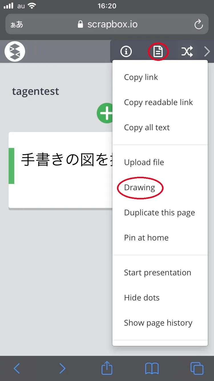Tap the page menu document icon
This screenshot has width=214, height=381.
coord(158,52)
